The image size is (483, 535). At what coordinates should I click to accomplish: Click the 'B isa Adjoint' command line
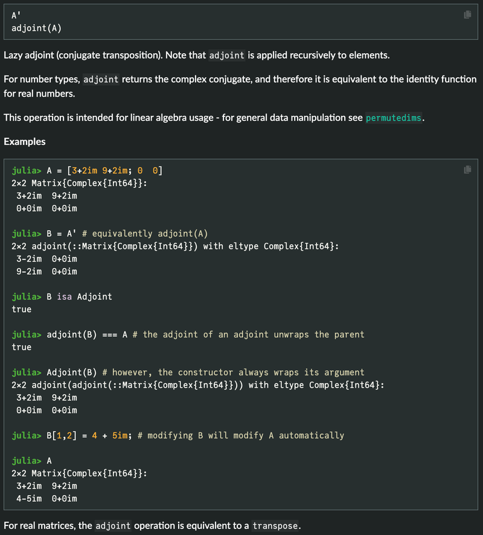coord(62,296)
